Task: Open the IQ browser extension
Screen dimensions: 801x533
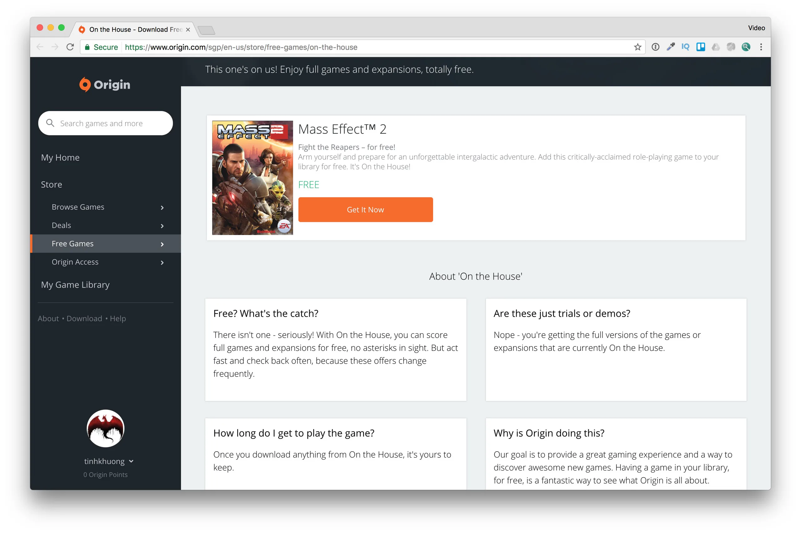Action: tap(685, 47)
